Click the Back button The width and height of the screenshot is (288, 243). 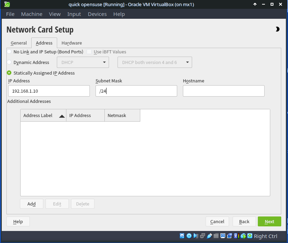(244, 221)
